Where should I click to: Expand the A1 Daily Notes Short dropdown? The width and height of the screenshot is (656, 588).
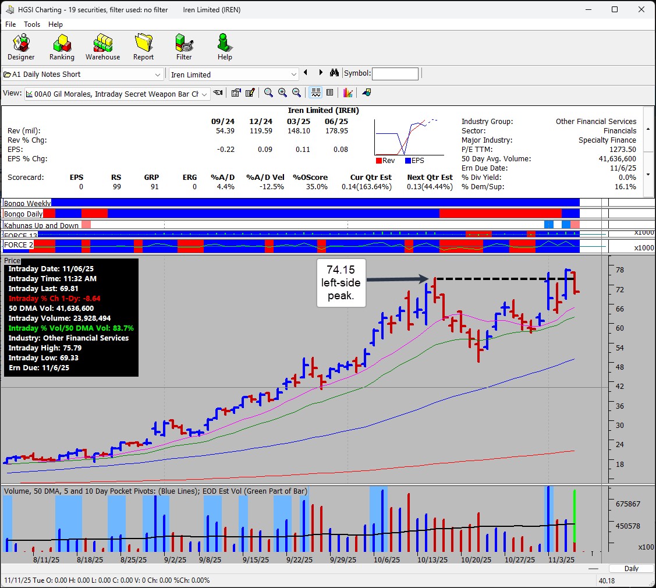click(158, 75)
